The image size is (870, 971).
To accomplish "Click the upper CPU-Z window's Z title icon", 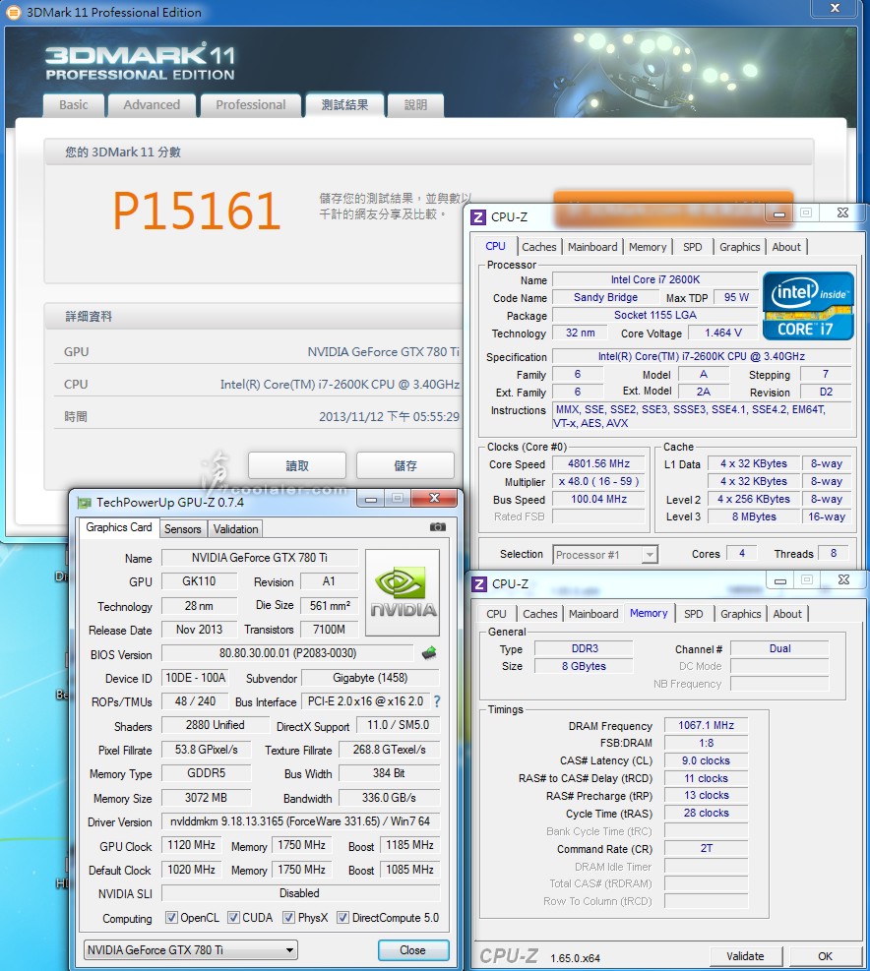I will (x=477, y=217).
